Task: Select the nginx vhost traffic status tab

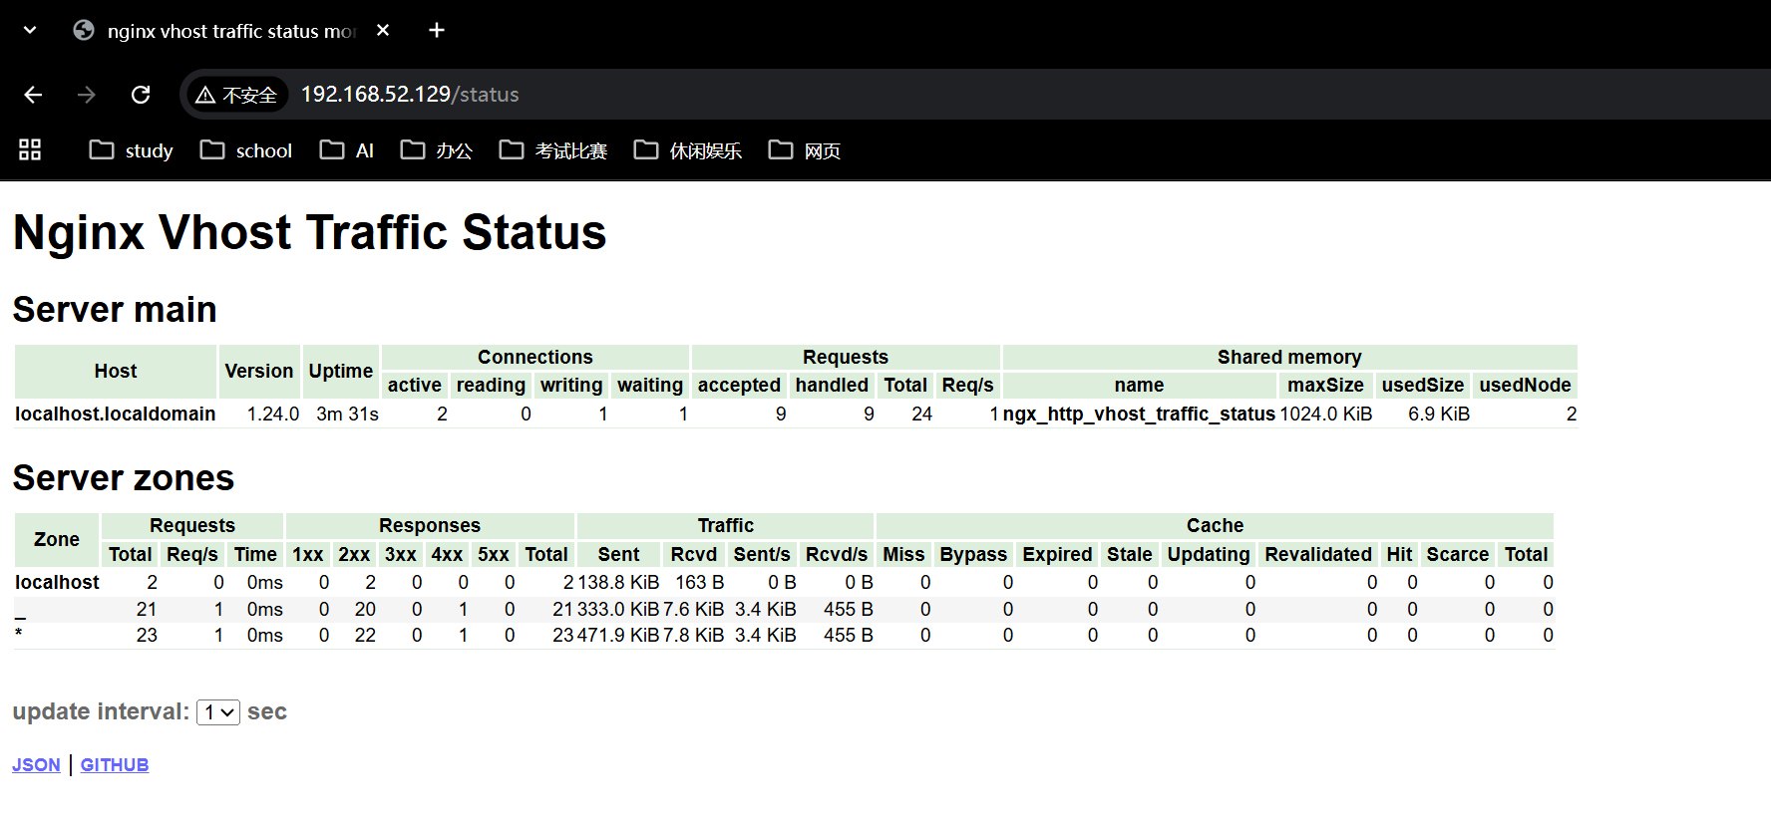Action: 231,30
